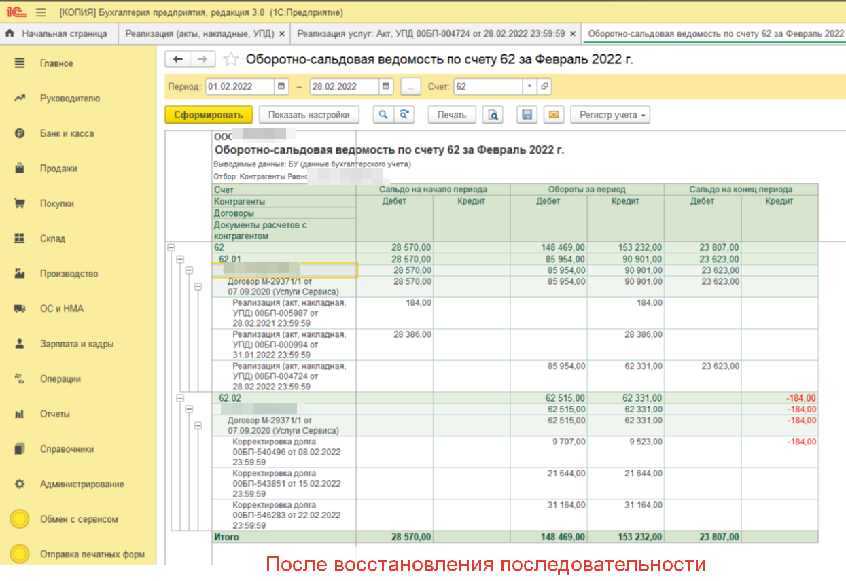Screen dimensions: 846x581
Task: Collapse the Договор М-29371/1 group under 62.01
Action: click(x=198, y=287)
